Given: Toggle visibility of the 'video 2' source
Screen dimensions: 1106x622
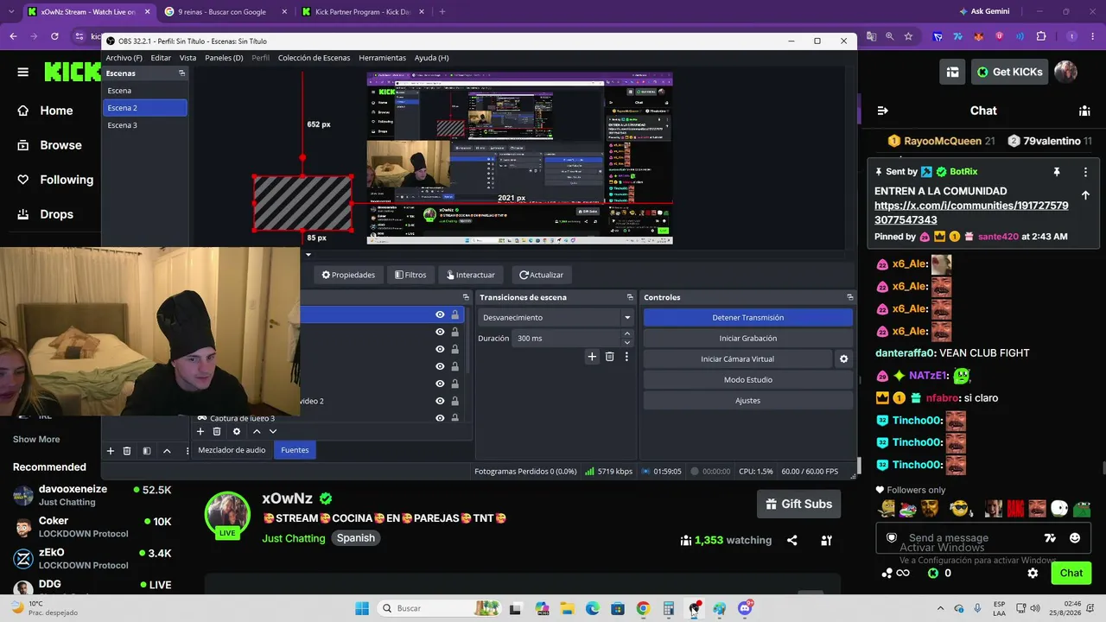Looking at the screenshot, I should (x=440, y=401).
